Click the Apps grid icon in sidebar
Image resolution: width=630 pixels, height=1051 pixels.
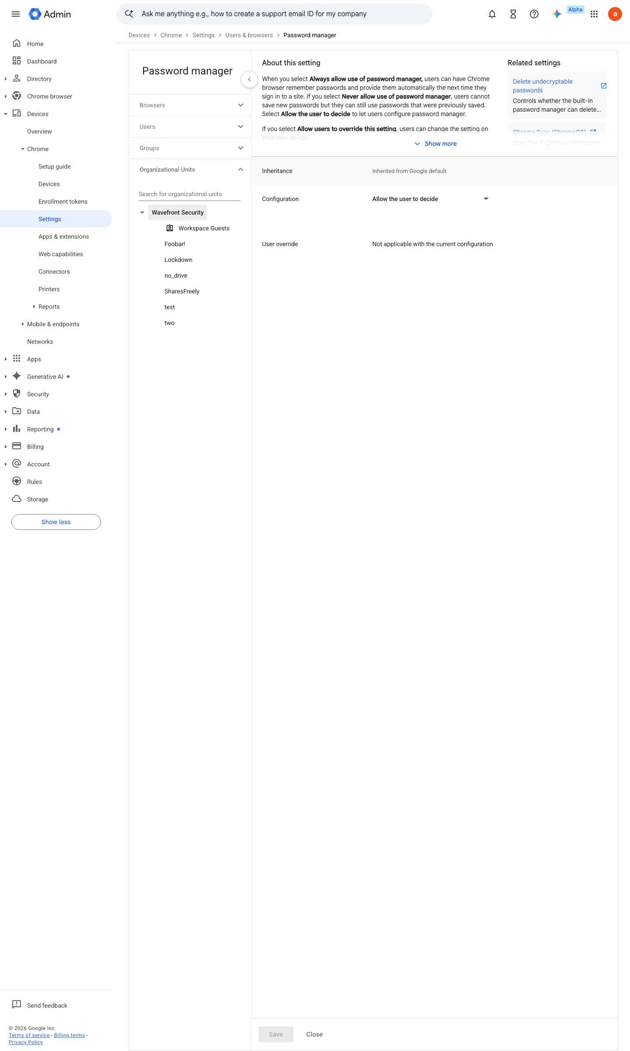[17, 359]
